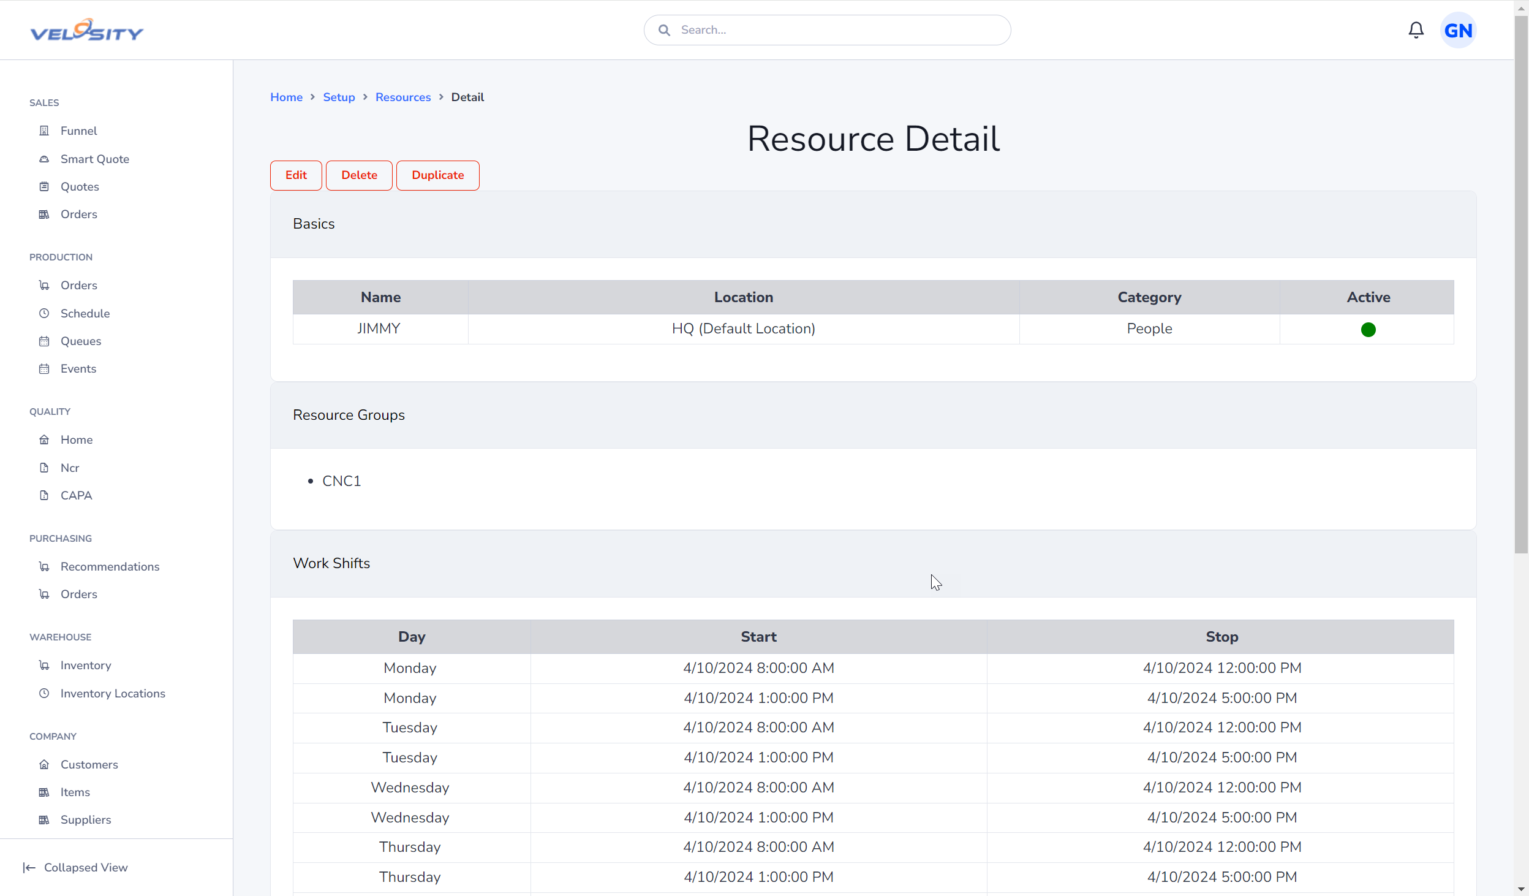This screenshot has width=1529, height=896.
Task: Click the Ncr document icon
Action: point(44,468)
